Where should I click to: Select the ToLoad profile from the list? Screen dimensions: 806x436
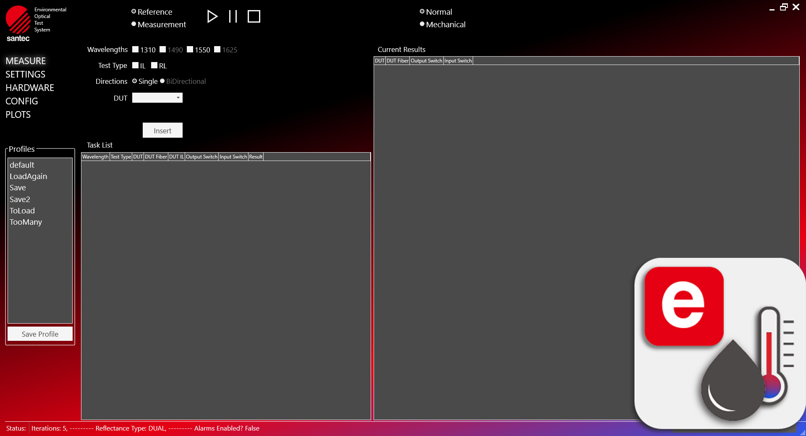pyautogui.click(x=22, y=210)
